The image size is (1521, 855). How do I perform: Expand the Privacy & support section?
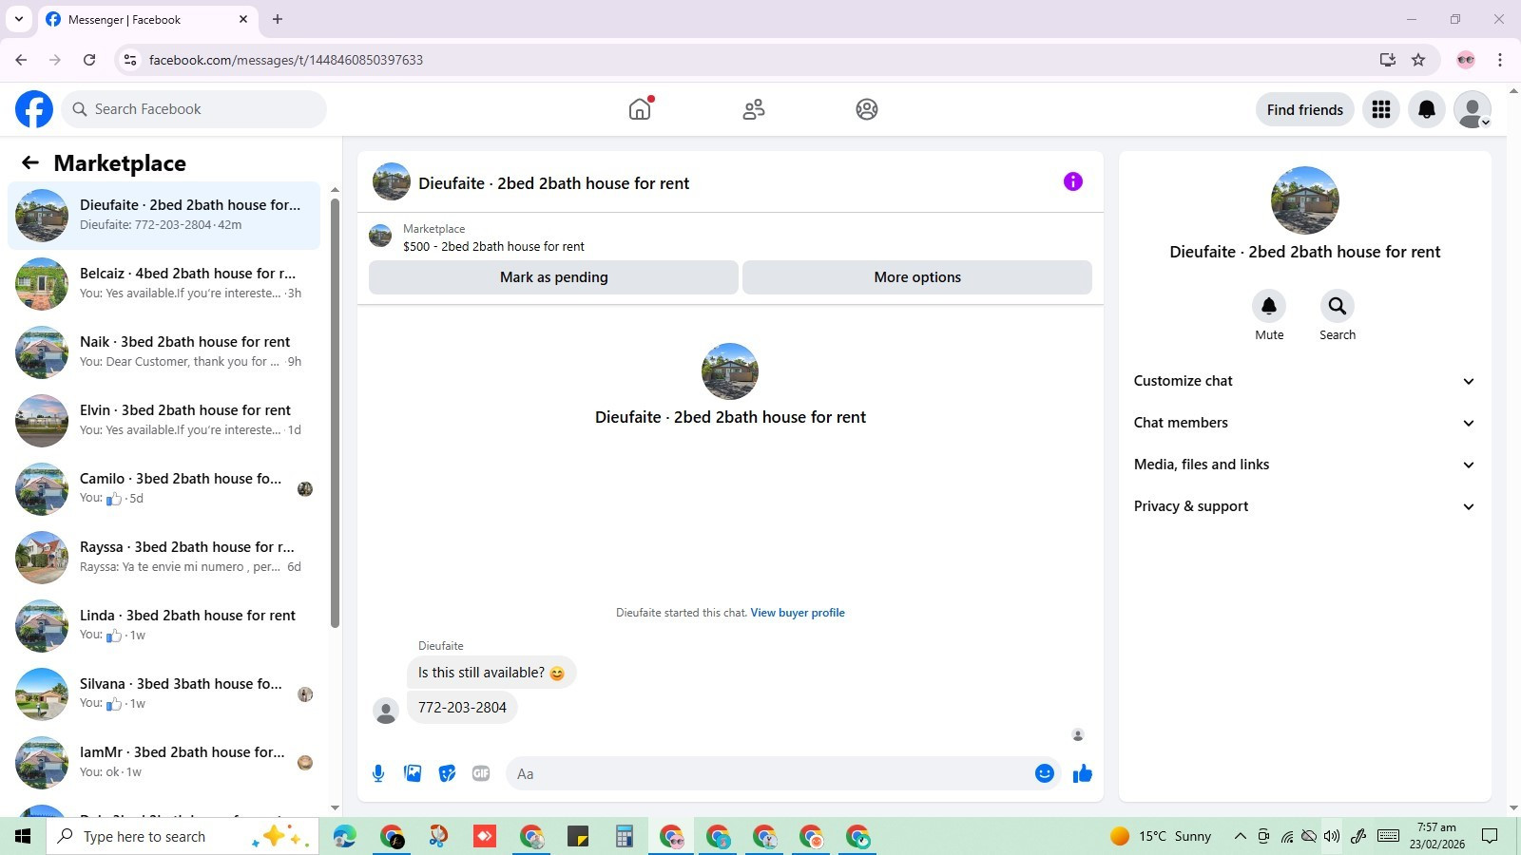[x=1305, y=506]
